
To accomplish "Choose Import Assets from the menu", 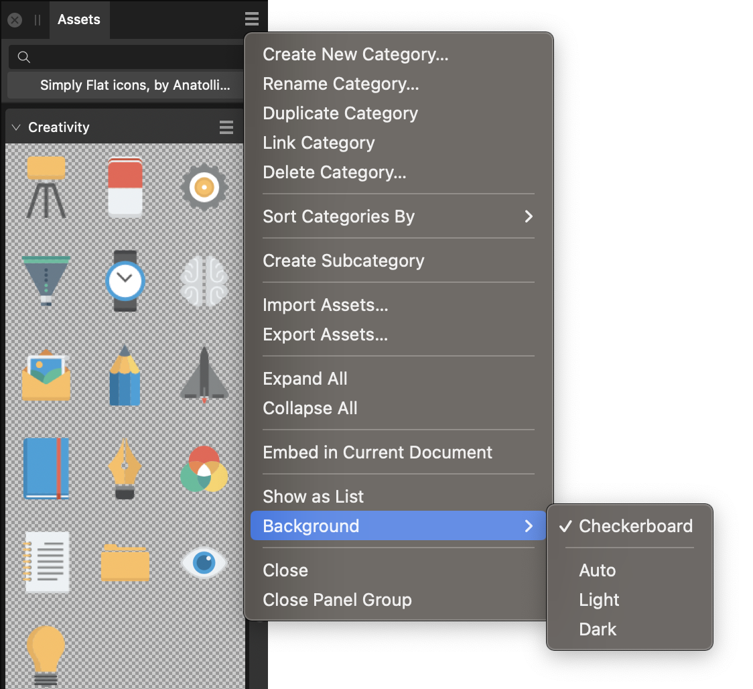I will click(x=326, y=305).
